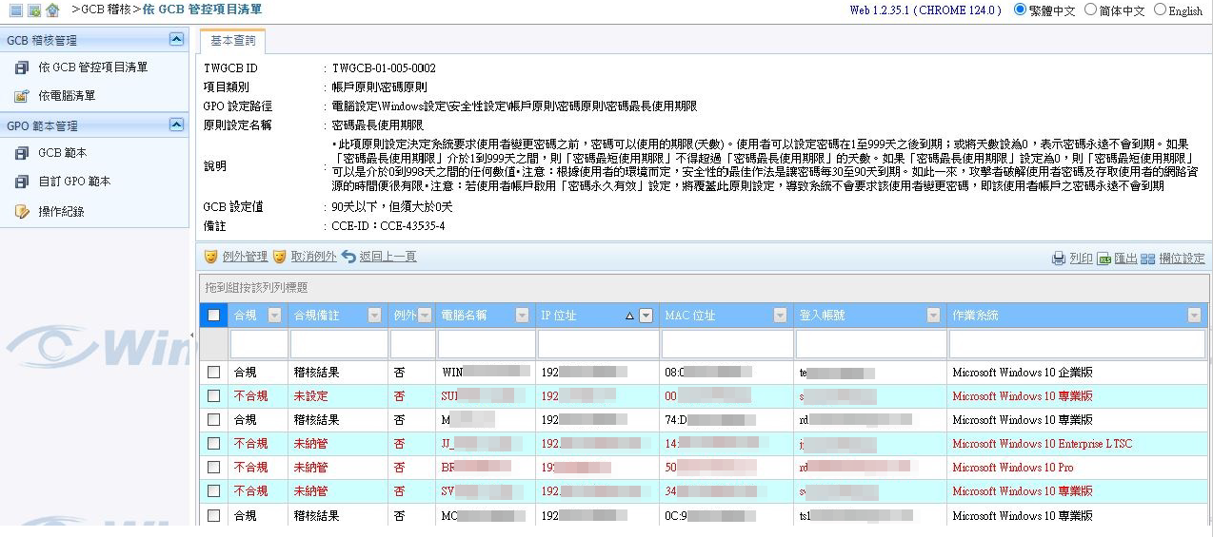Viewport: 1213px width, 537px height.
Task: Click the 例外管理 link
Action: click(245, 257)
